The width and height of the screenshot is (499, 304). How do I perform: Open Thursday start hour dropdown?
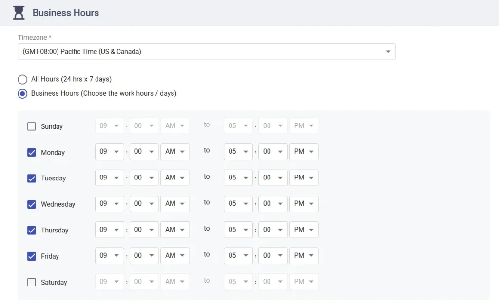(x=109, y=230)
